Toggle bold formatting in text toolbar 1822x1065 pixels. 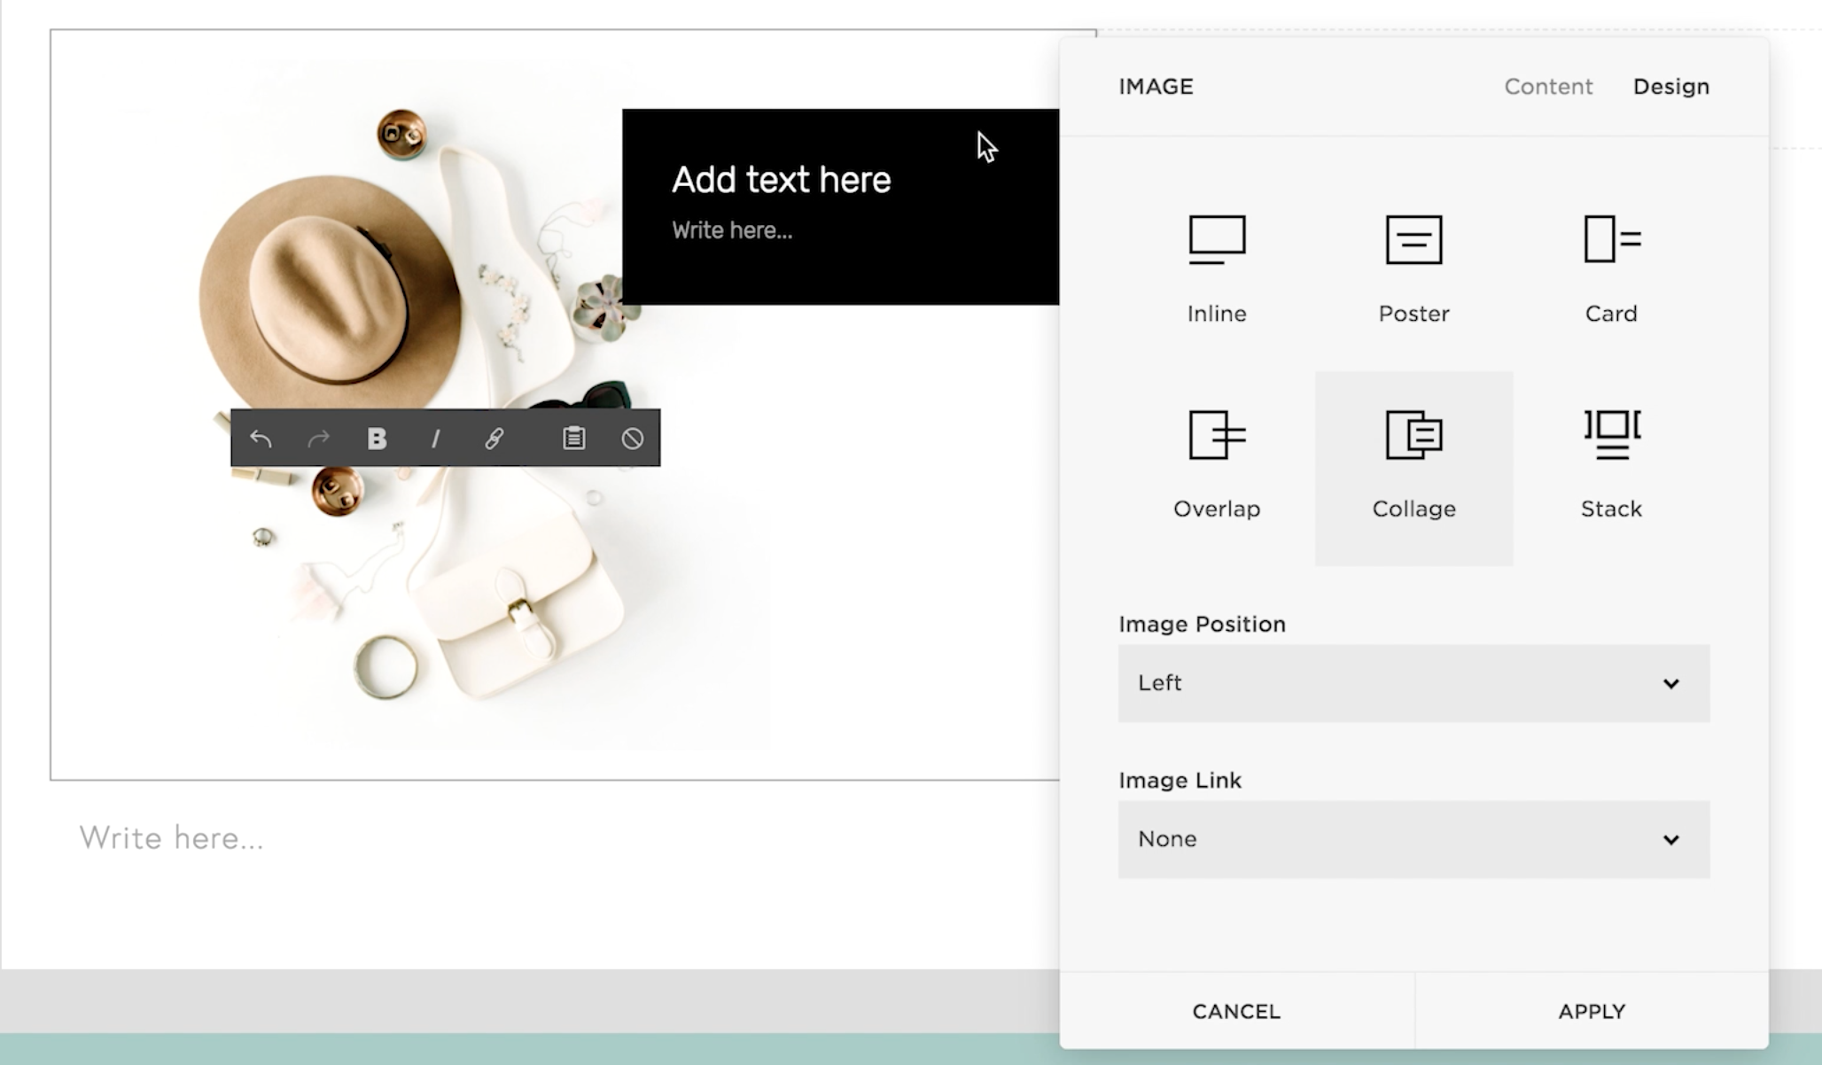click(x=377, y=439)
